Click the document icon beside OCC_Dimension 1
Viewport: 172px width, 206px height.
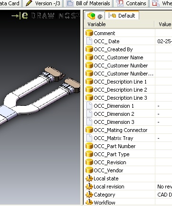[x=89, y=105]
